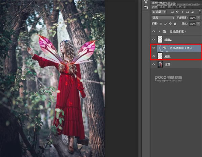This screenshot has height=157, width=202.
Task: Hide the 色相/饱和度 1 拷贝 layer
Action: tap(154, 48)
